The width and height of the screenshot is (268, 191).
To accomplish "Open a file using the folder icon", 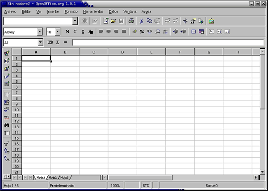I will click(x=113, y=21).
